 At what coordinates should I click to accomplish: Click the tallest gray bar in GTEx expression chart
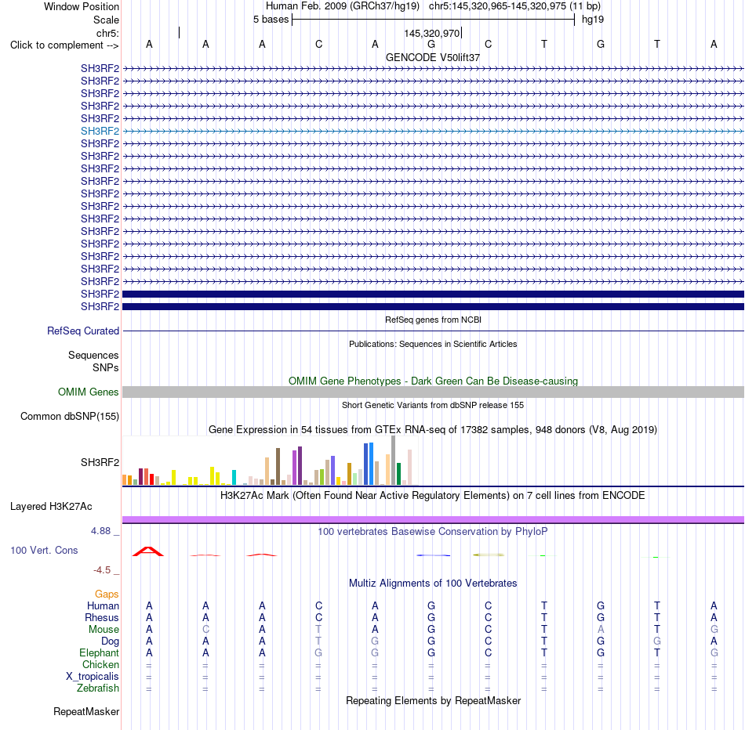(x=393, y=461)
